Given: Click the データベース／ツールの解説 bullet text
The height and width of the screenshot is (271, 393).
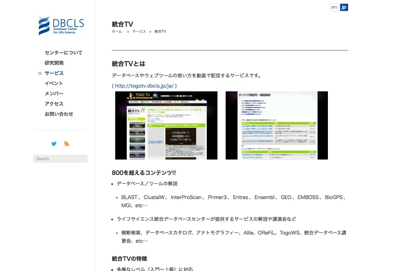Looking at the screenshot, I should tap(147, 184).
